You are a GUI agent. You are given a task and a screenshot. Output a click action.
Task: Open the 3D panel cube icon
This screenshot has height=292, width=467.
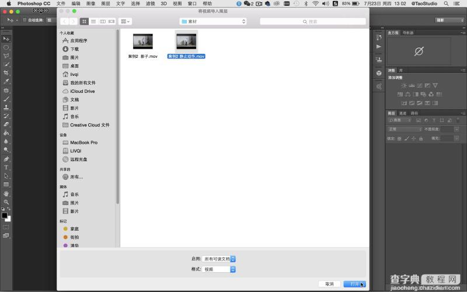[378, 73]
